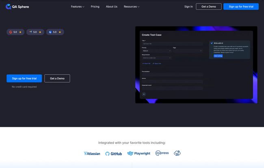This screenshot has height=168, width=264.
Task: Click the Attach file link
Action: (146, 64)
